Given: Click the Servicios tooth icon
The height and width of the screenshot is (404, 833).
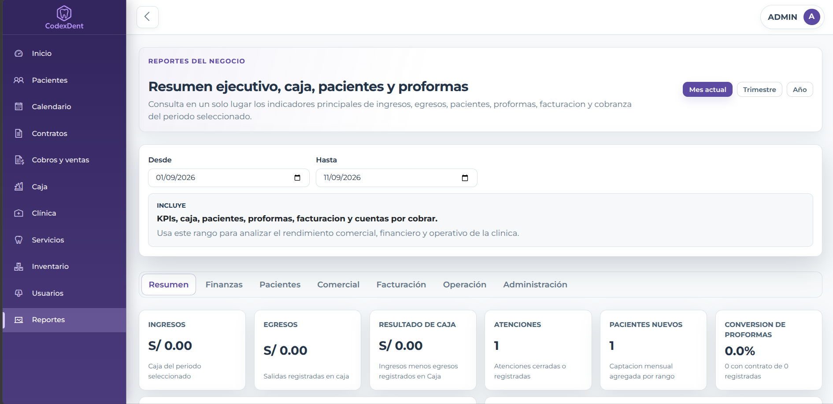Looking at the screenshot, I should pyautogui.click(x=19, y=240).
